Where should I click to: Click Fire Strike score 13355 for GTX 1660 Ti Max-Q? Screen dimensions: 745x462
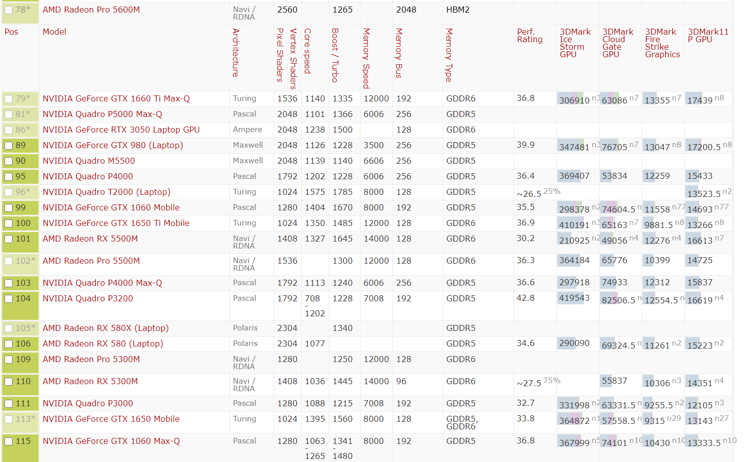(x=657, y=100)
